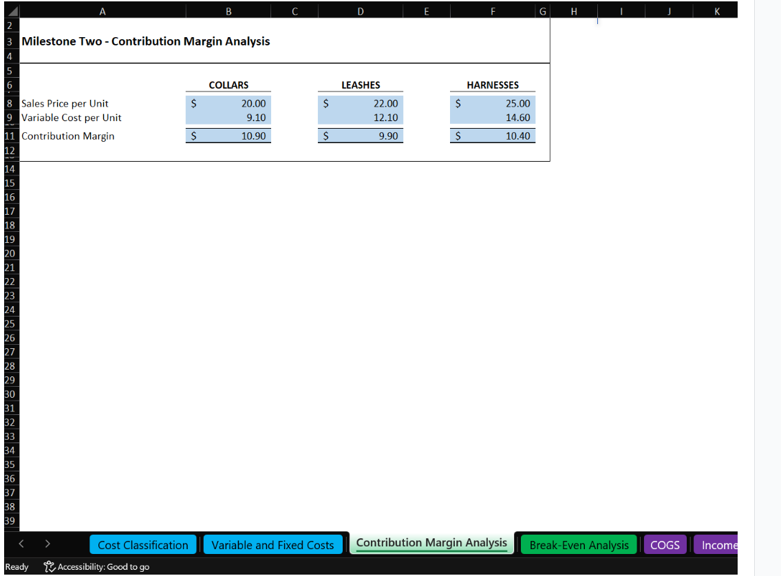Open the Variable and Fixed Costs sheet
The image size is (781, 576).
(272, 544)
